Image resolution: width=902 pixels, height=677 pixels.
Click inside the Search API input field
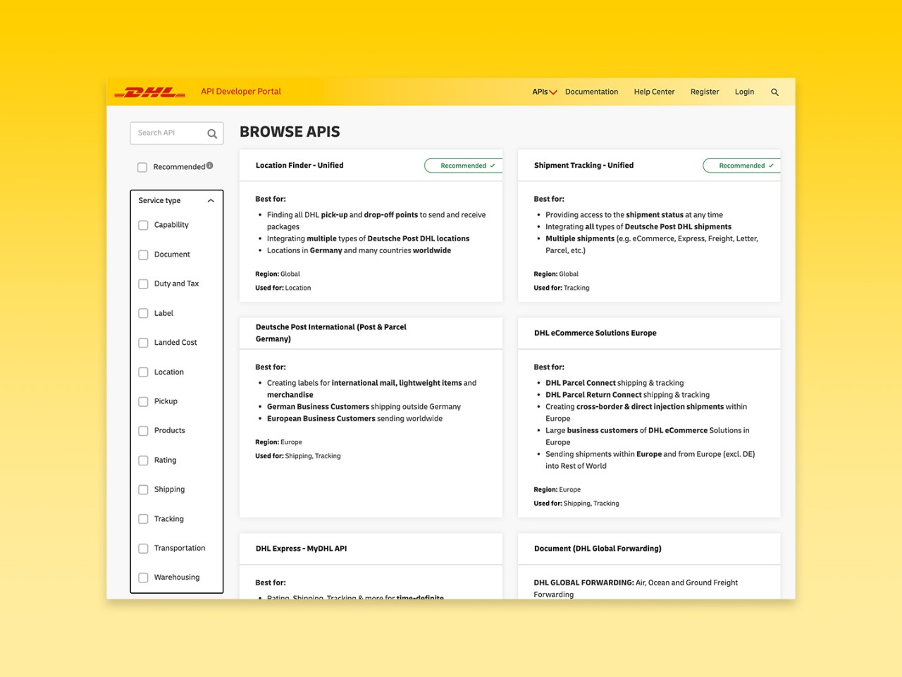point(169,133)
